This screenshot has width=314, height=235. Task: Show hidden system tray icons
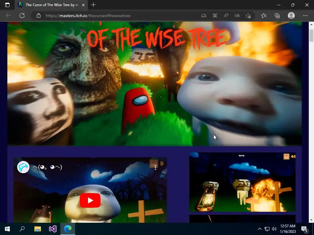pyautogui.click(x=259, y=229)
